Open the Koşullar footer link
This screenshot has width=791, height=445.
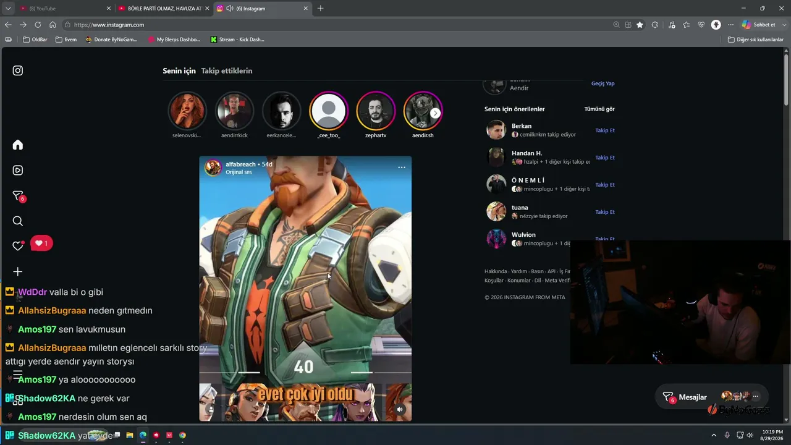[x=494, y=281]
